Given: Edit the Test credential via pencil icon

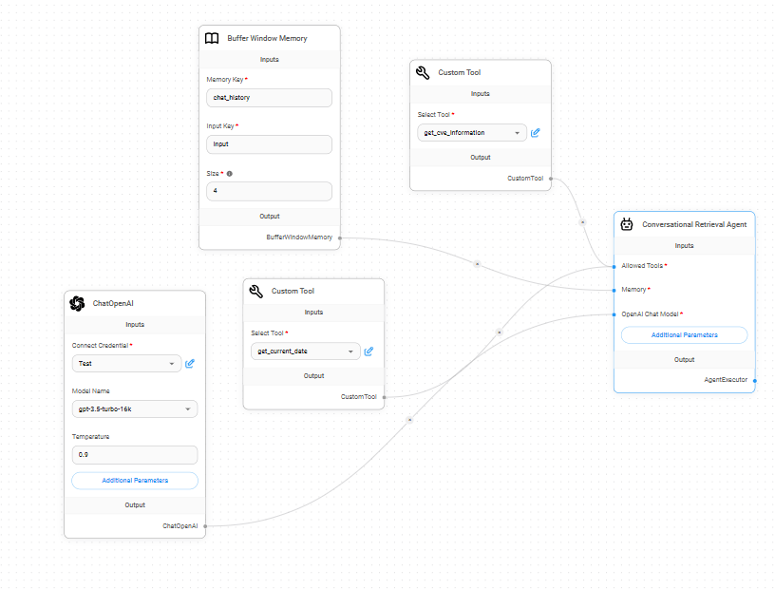Looking at the screenshot, I should (x=190, y=363).
